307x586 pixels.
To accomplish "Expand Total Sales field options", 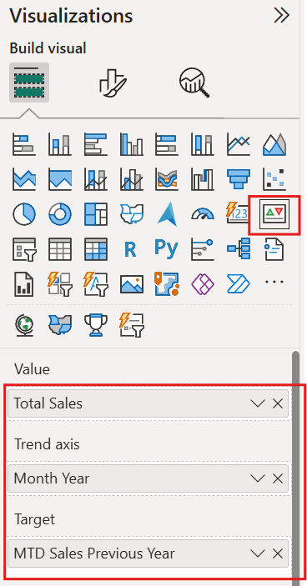I will tap(258, 403).
